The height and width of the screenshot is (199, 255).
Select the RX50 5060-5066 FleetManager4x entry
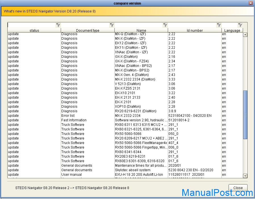(141, 143)
